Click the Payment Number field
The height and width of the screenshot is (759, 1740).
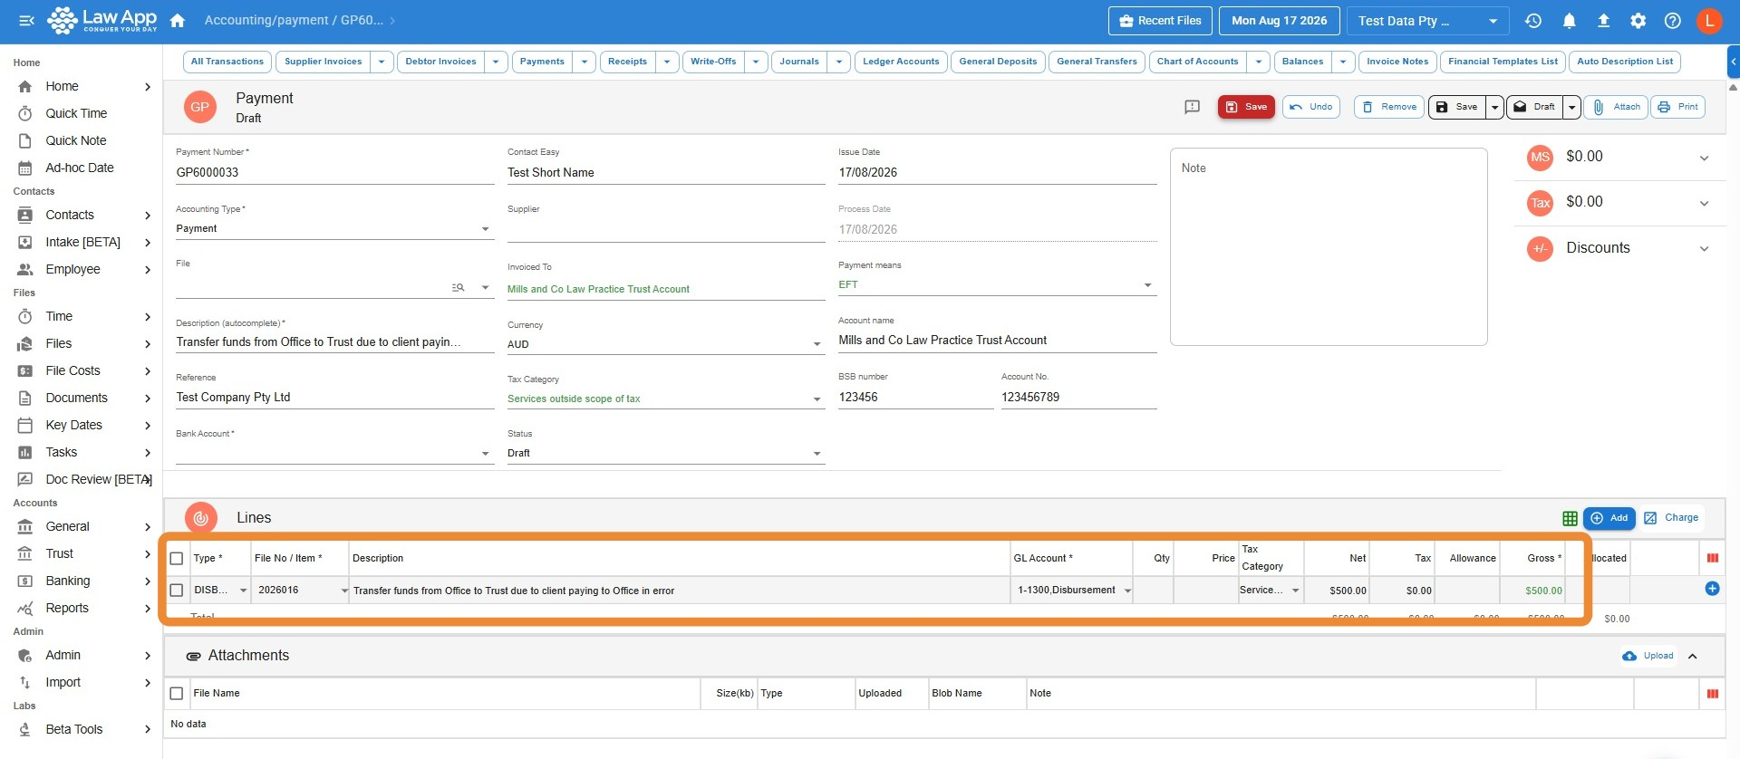tap(334, 172)
